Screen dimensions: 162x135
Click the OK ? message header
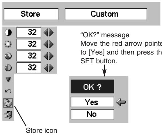92,86
